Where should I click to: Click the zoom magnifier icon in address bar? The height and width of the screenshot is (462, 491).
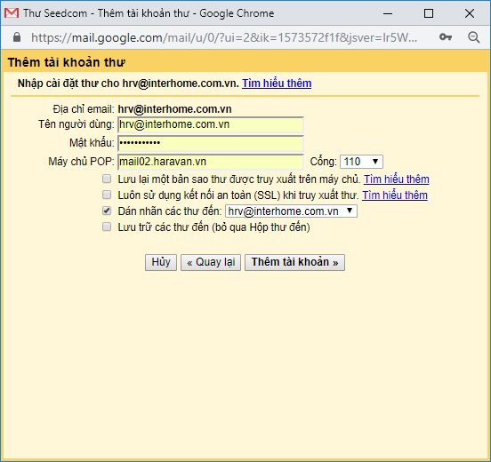click(473, 37)
